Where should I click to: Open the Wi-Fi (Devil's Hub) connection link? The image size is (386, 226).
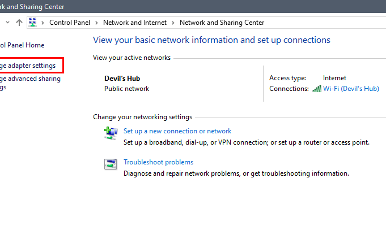[351, 89]
